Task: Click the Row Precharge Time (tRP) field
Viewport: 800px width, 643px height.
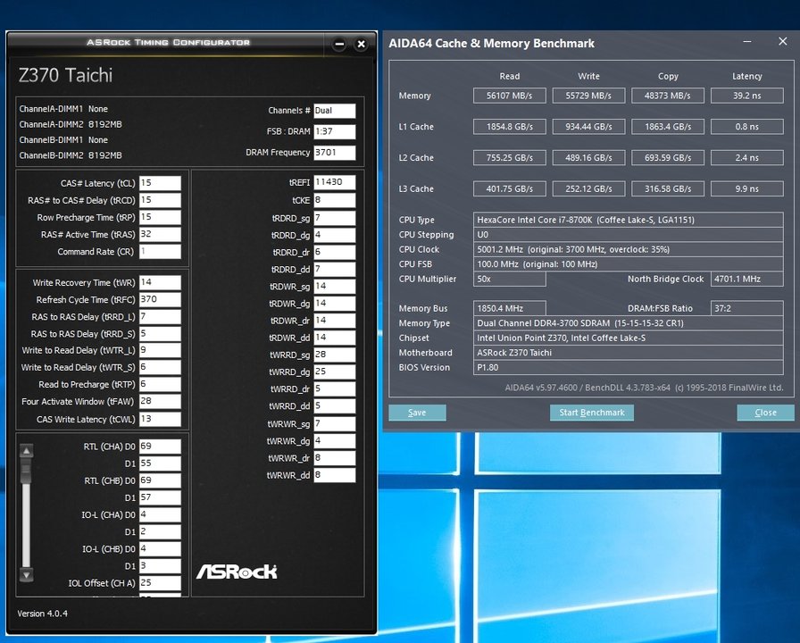Action: [x=160, y=217]
